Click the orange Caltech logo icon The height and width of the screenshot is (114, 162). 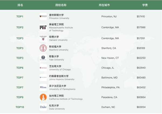pos(43,97)
